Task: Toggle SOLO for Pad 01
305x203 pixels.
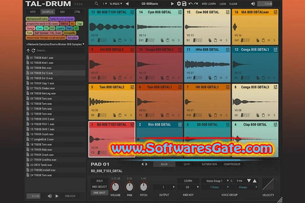Action: pyautogui.click(x=100, y=181)
